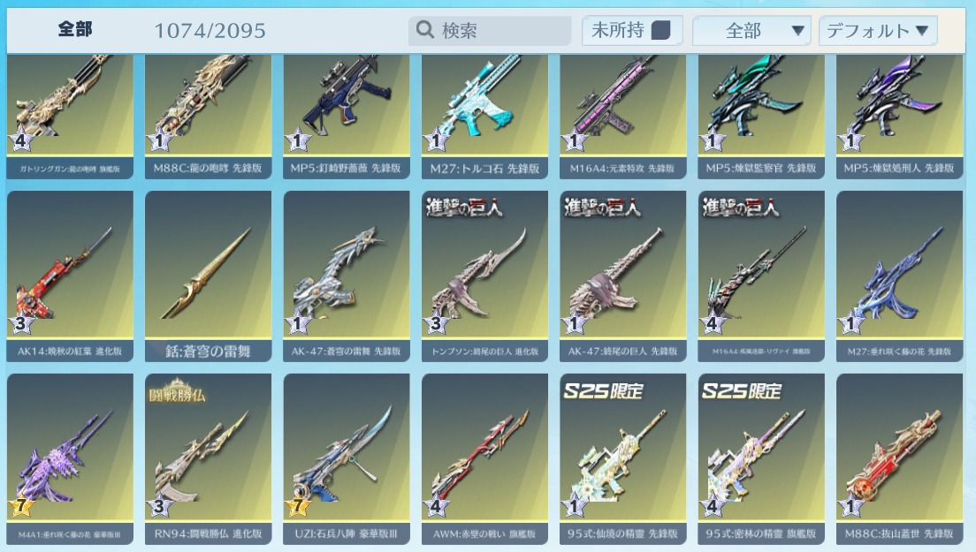Click the S25限定 badge on 95式:仙境の精霊
The height and width of the screenshot is (552, 976).
[603, 390]
